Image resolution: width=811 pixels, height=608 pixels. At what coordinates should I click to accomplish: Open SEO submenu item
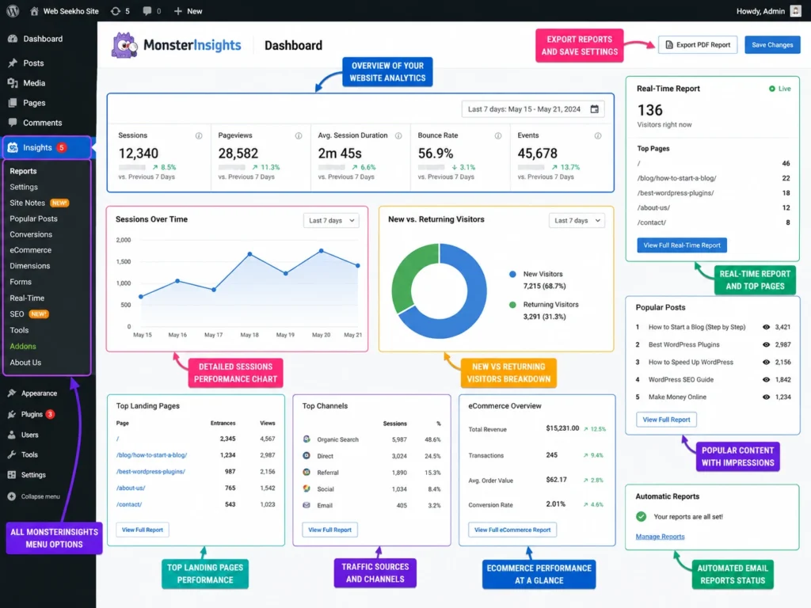29,314
